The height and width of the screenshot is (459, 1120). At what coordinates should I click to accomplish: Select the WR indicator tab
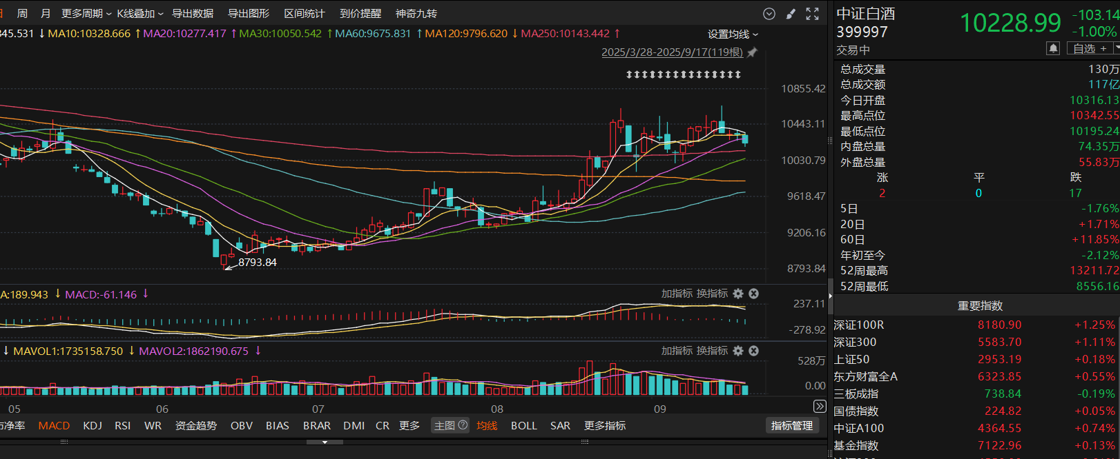tap(153, 426)
